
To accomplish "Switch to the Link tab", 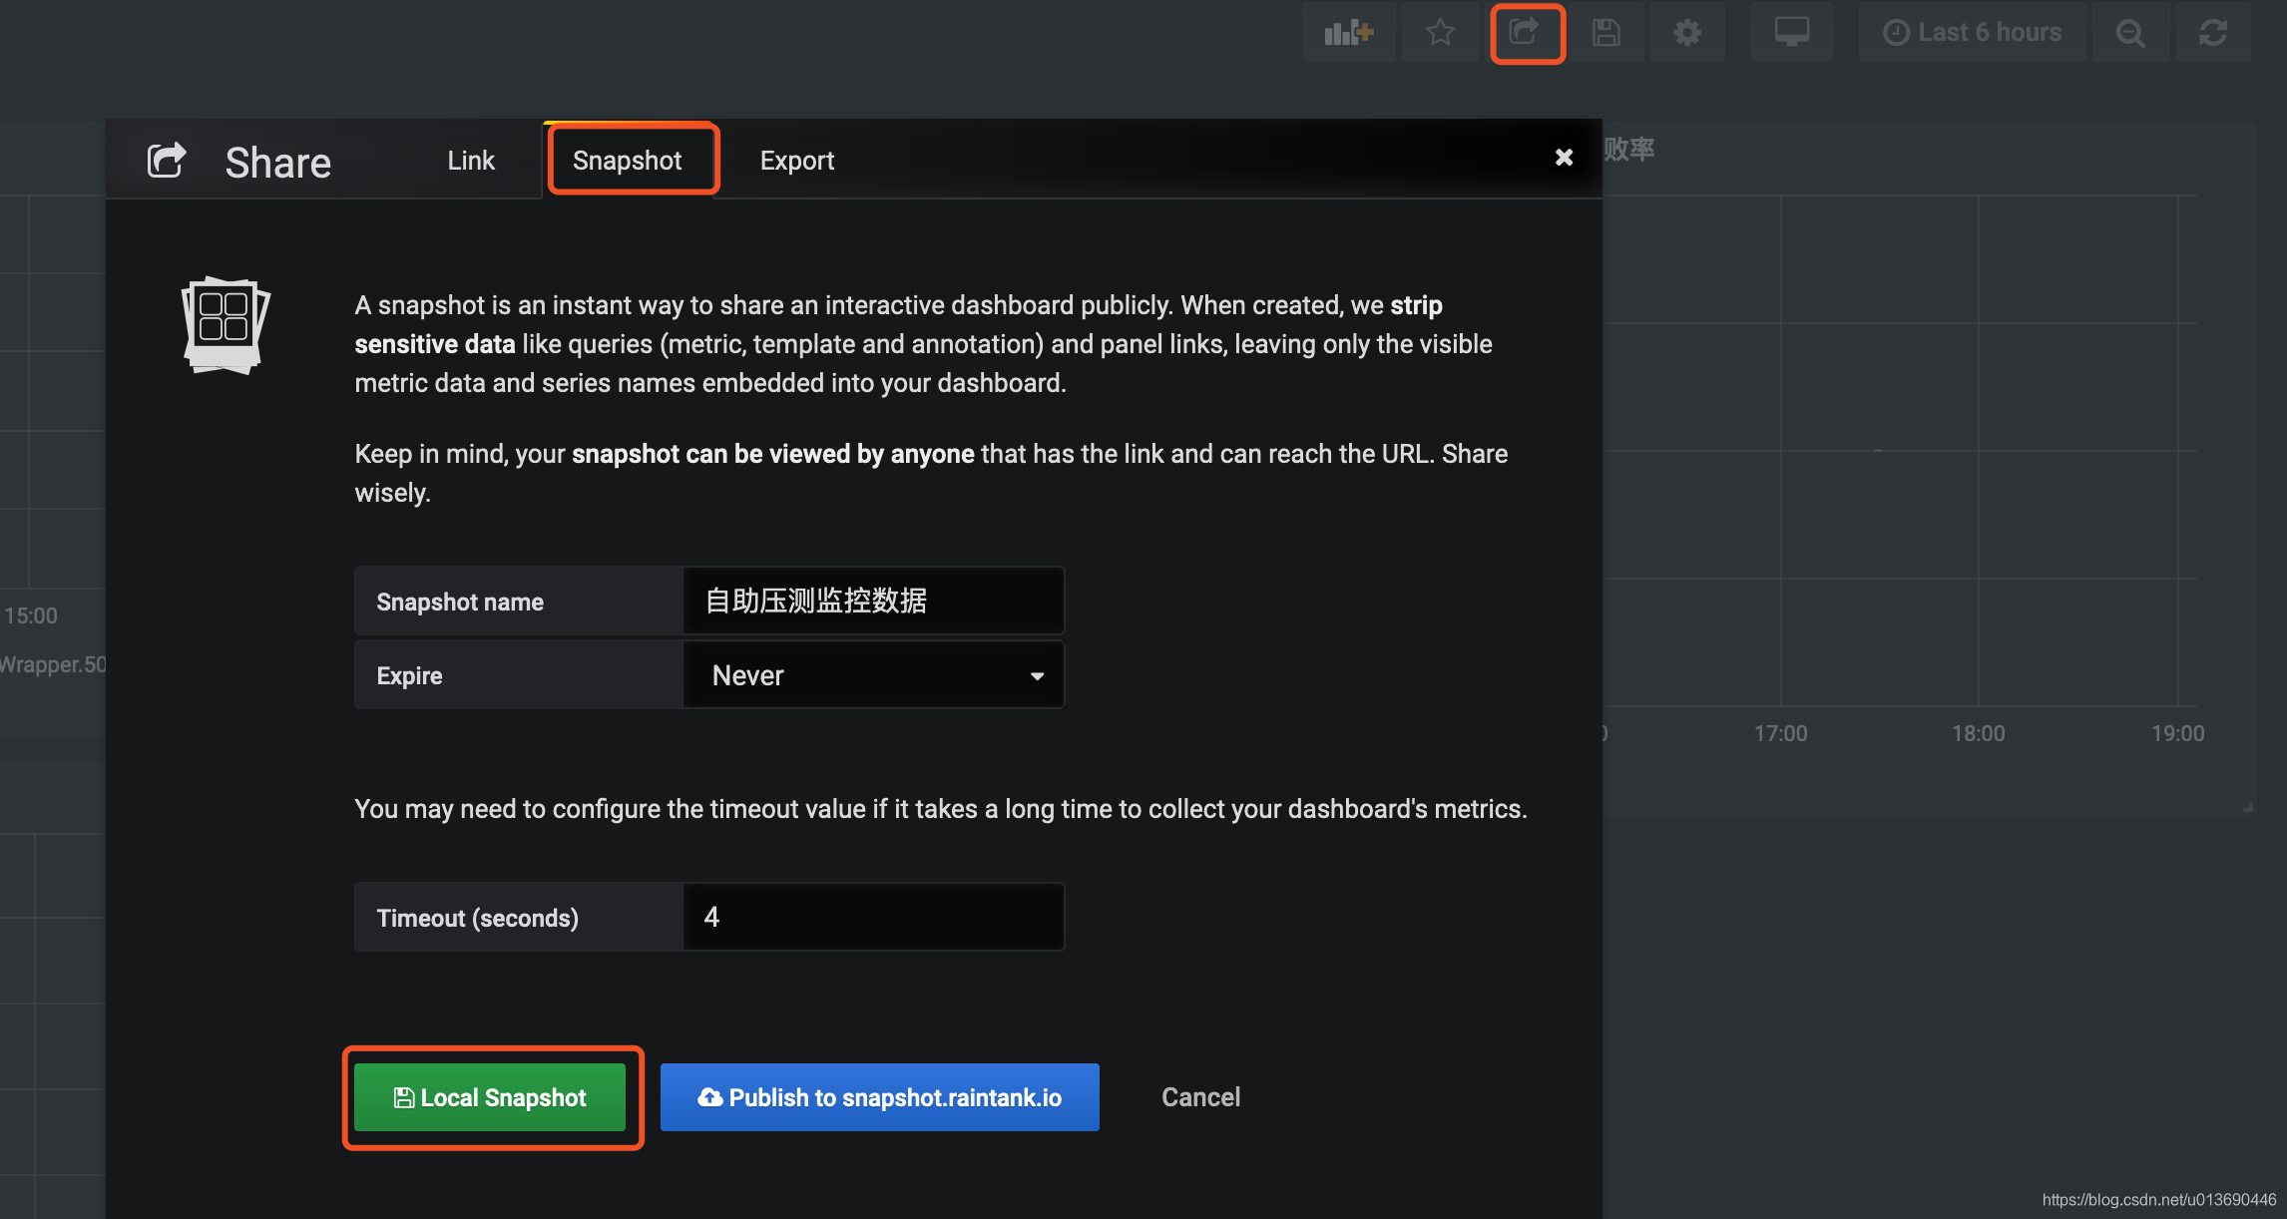I will pyautogui.click(x=470, y=161).
